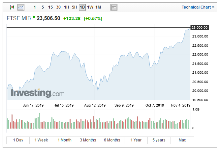Image resolution: width=220 pixels, height=150 pixels.
Task: Click the Jun 17, 2019 date label
Action: pos(33,105)
